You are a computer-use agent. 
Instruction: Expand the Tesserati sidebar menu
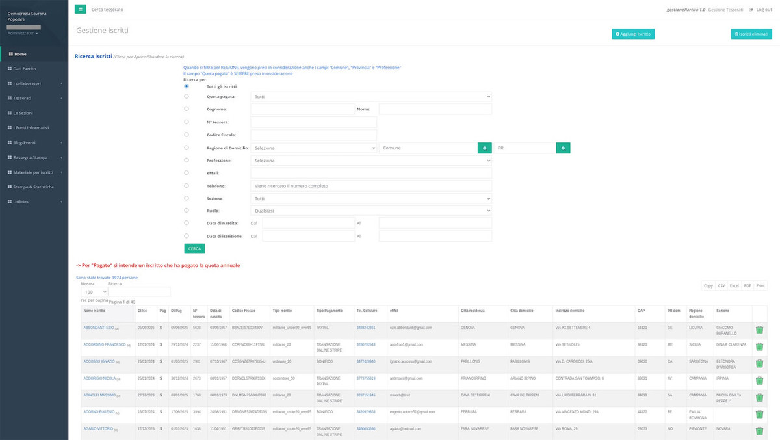click(x=34, y=98)
